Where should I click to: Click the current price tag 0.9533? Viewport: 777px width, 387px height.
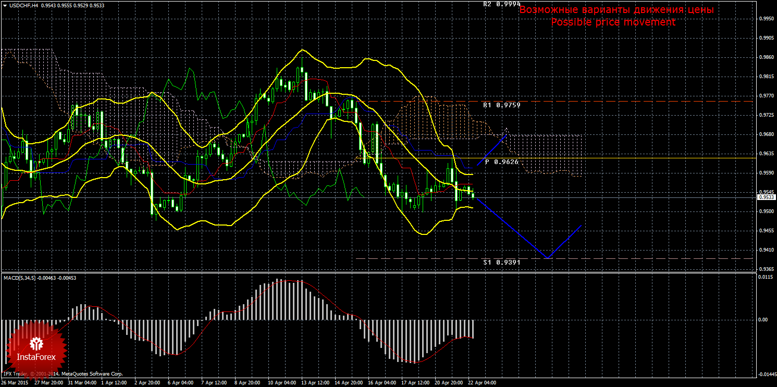point(766,197)
